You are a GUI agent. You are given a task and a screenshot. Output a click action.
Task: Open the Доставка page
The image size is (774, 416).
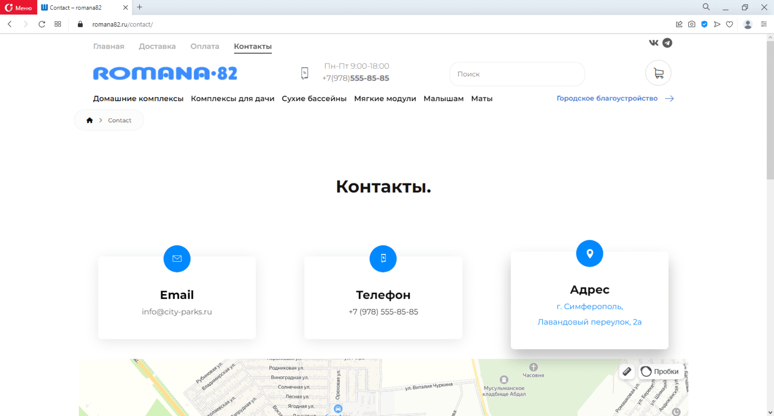coord(157,46)
